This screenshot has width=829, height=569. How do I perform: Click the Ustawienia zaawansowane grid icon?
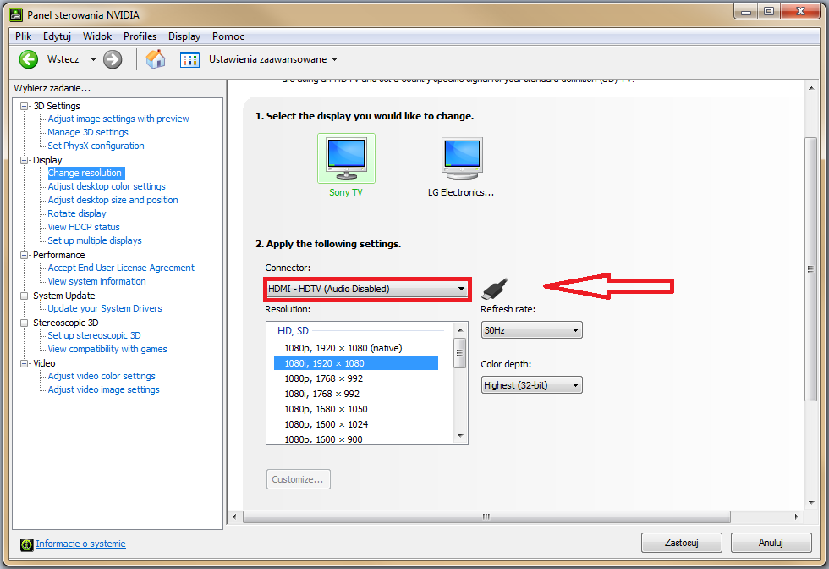click(x=189, y=59)
